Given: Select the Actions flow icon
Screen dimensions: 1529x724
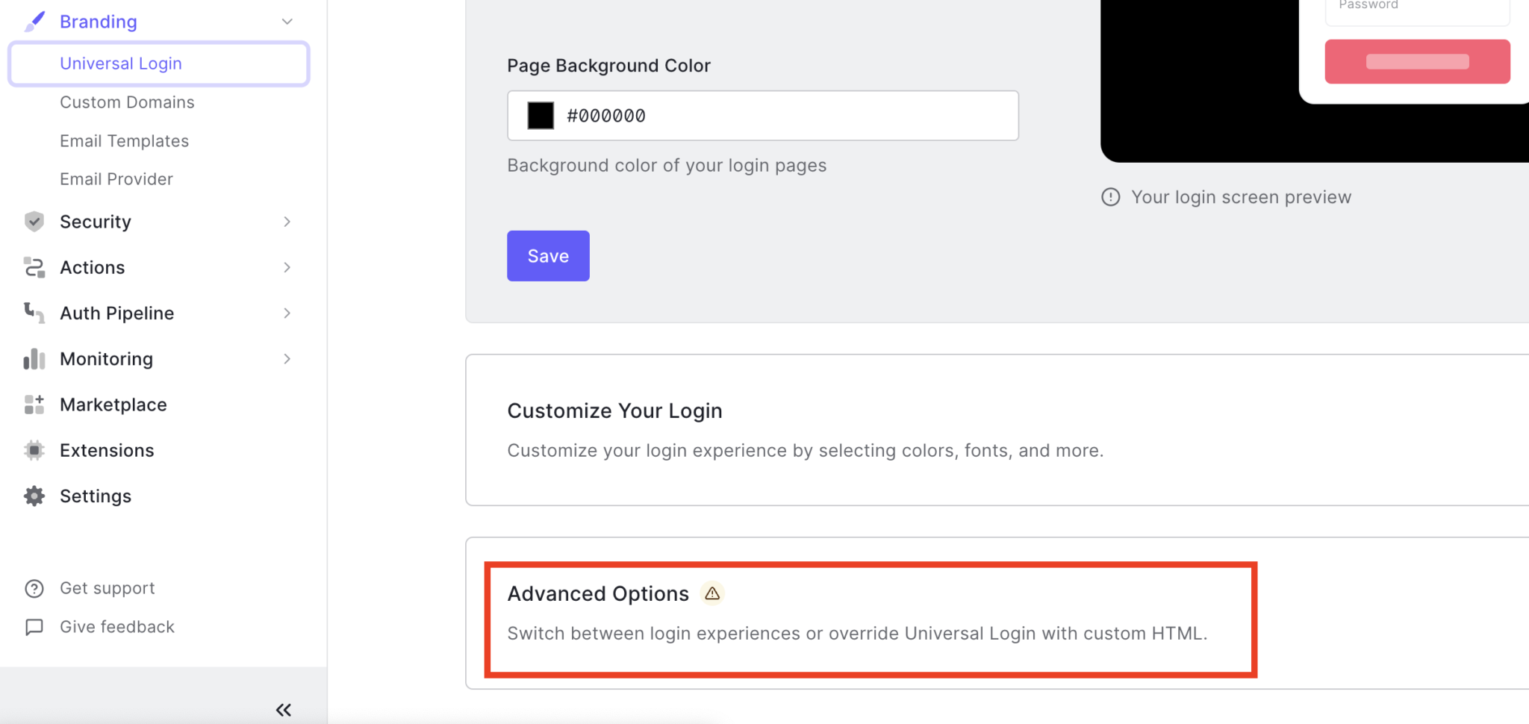Looking at the screenshot, I should (34, 267).
